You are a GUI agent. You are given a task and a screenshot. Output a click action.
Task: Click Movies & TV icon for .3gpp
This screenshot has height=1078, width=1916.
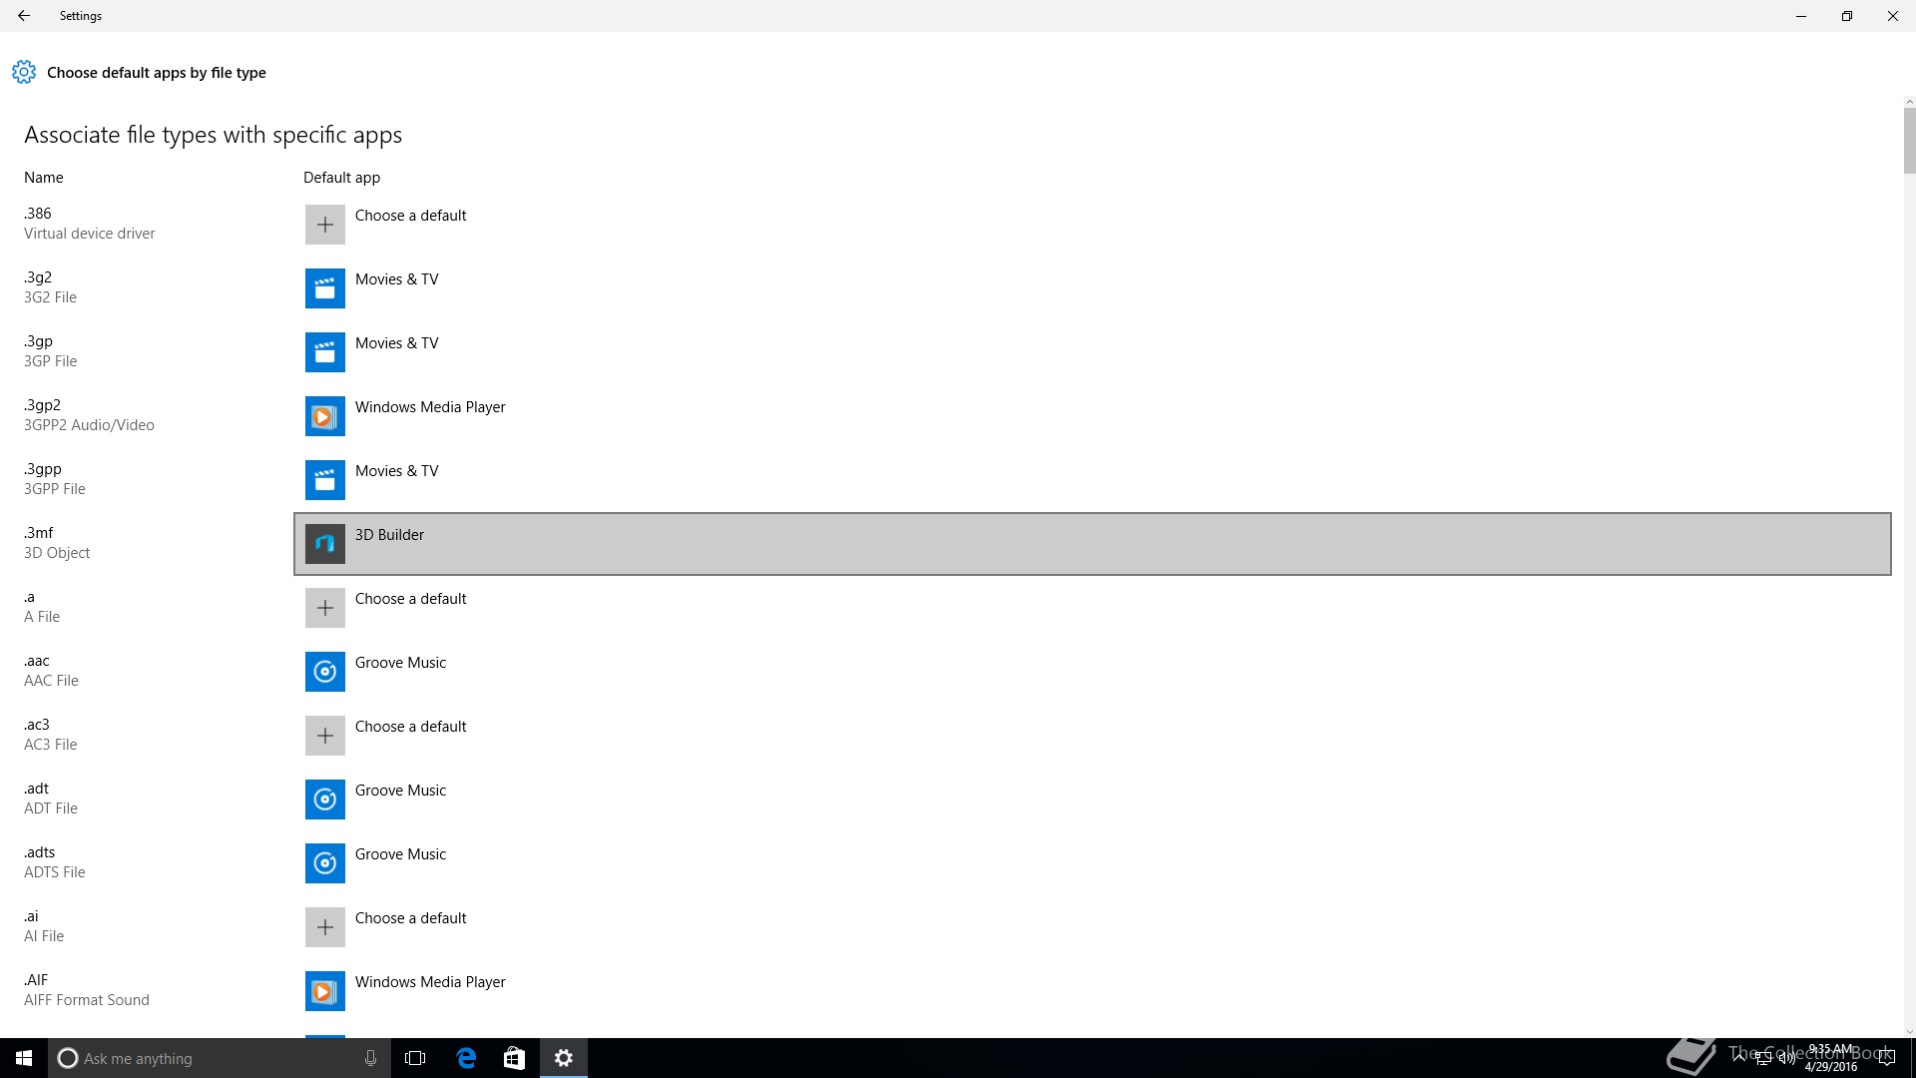pyautogui.click(x=325, y=480)
